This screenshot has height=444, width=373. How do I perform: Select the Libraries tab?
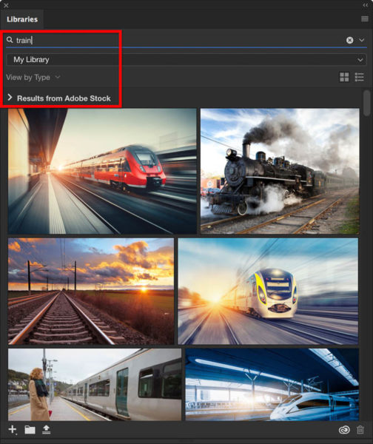click(22, 19)
